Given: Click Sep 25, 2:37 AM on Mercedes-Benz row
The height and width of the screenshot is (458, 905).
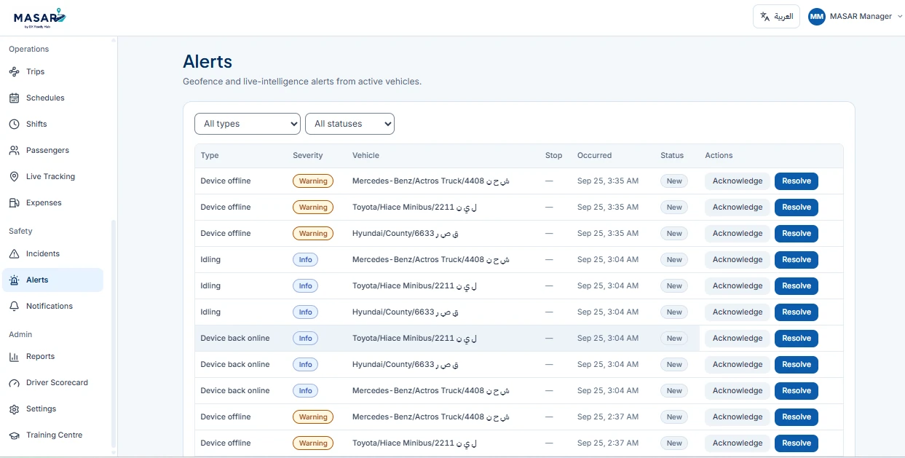Looking at the screenshot, I should click(x=608, y=417).
